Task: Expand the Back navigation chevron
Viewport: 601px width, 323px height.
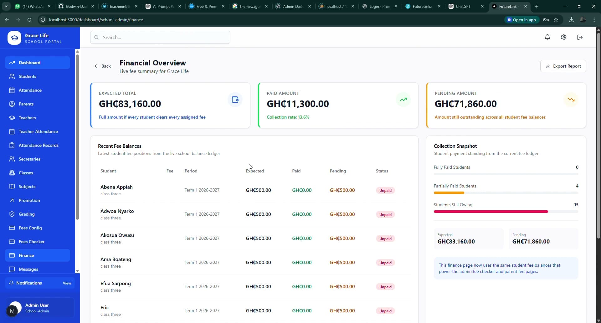Action: [x=97, y=66]
